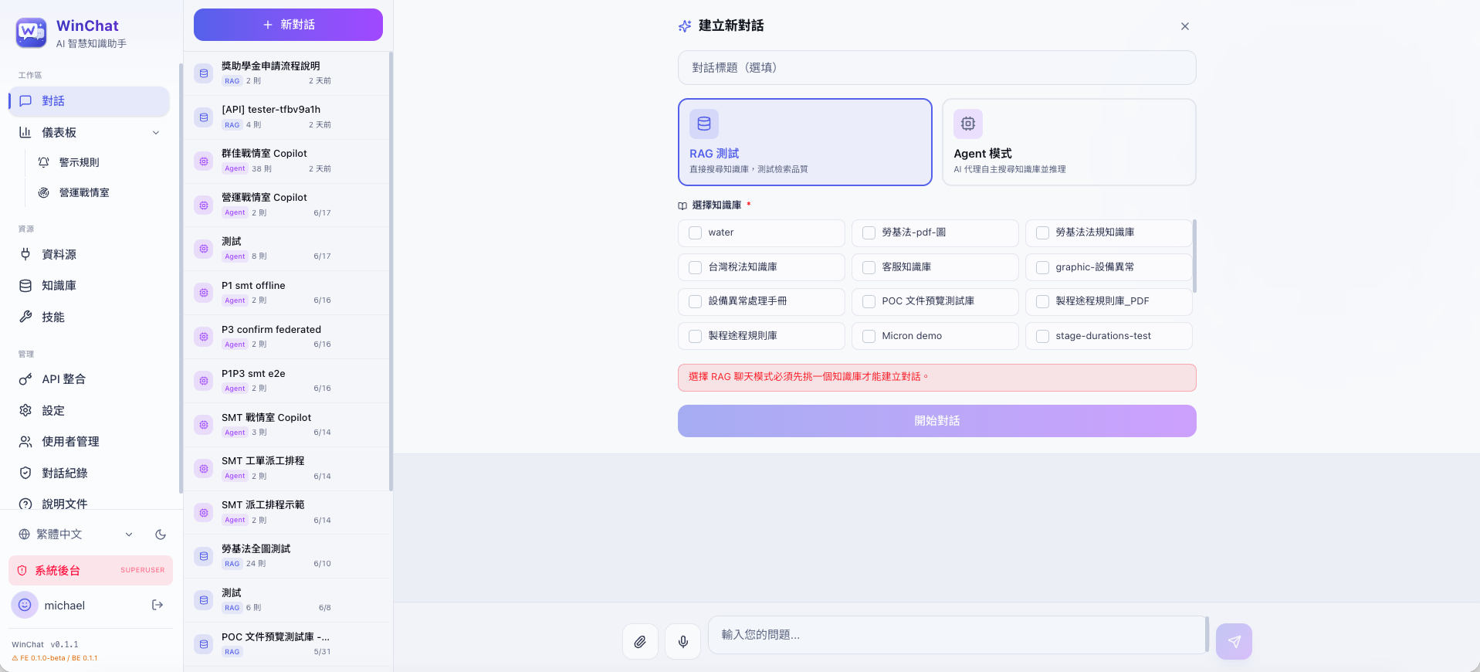Viewport: 1480px width, 672px height.
Task: Click the bar chart icon for 儀表板
Action: coord(25,132)
